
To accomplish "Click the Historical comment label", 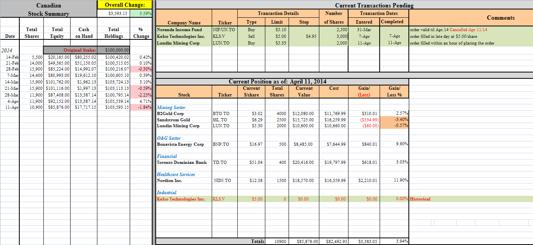I will tap(420, 199).
